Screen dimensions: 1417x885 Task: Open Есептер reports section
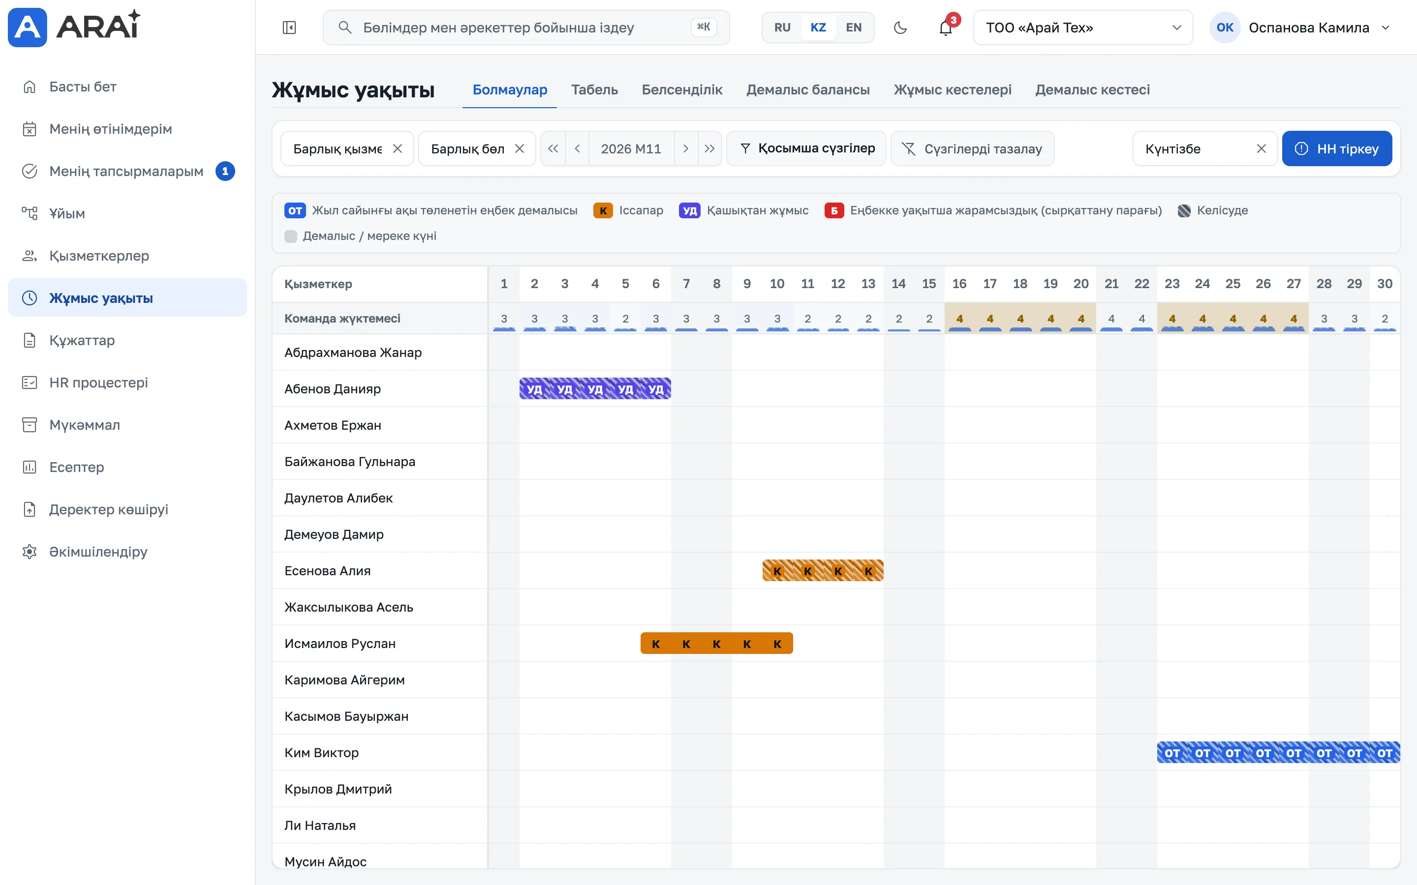point(127,467)
